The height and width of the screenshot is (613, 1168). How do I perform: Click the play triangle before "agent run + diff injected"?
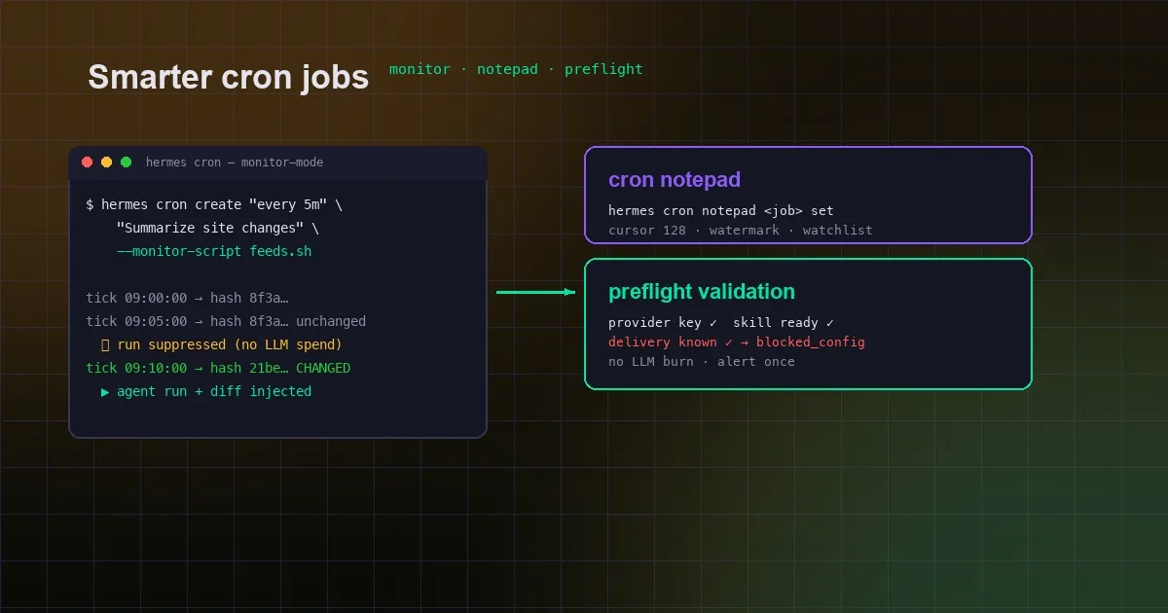[x=105, y=391]
